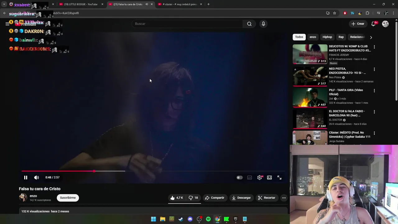Open Discord from the taskbar
Viewport: 398px width, 224px height.
click(190, 219)
